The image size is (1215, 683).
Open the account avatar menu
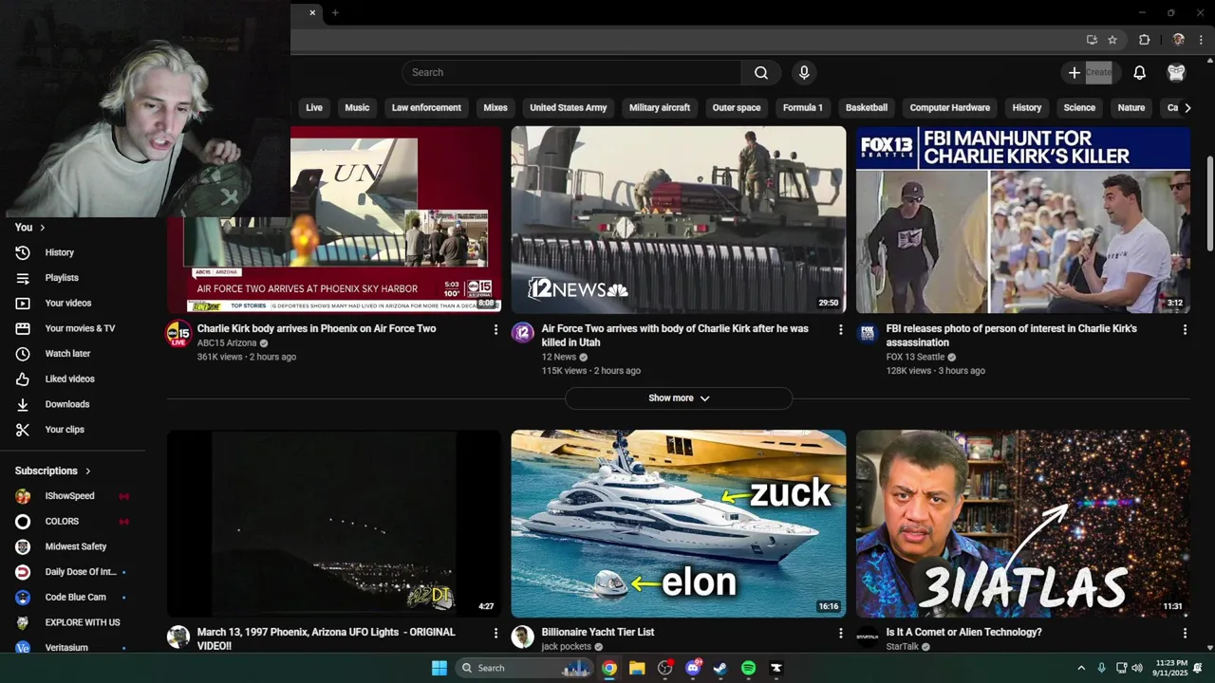point(1176,72)
